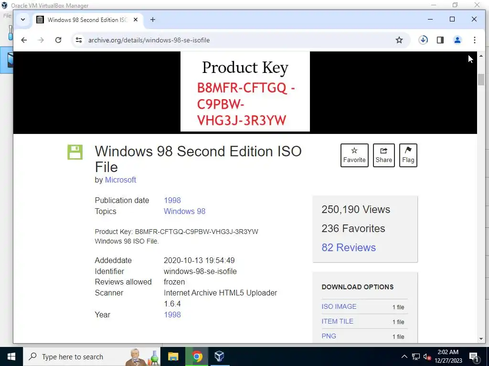Open Chrome side panel
The image size is (489, 366).
point(440,40)
